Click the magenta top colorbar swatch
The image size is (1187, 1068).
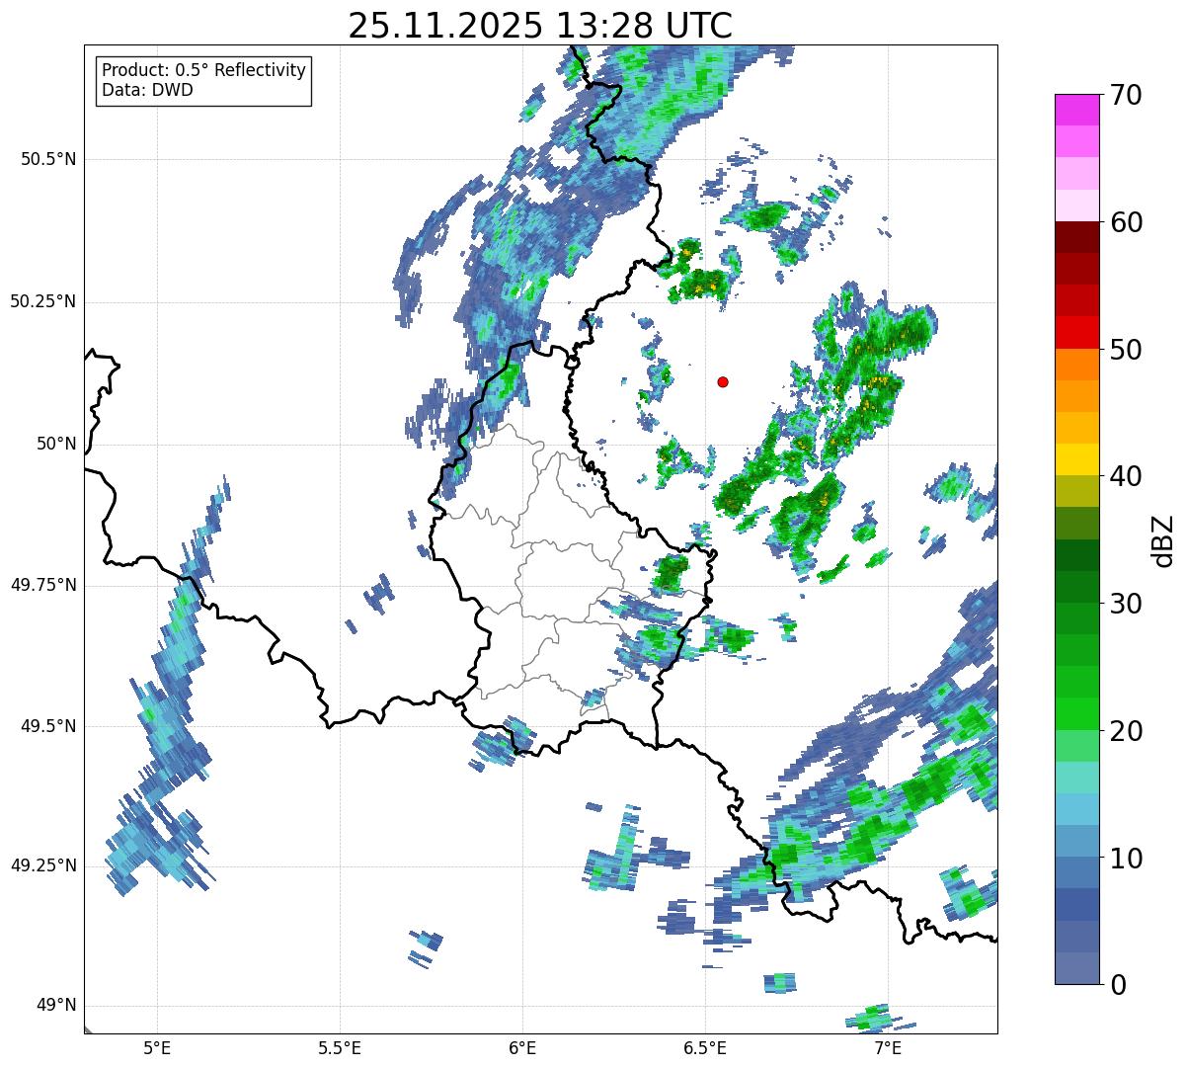click(1076, 110)
